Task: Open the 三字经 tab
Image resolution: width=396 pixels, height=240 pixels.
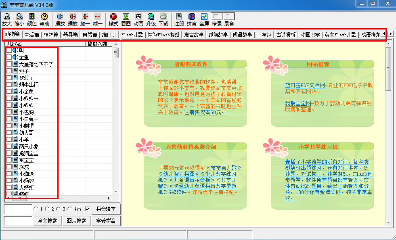Action: coord(264,35)
